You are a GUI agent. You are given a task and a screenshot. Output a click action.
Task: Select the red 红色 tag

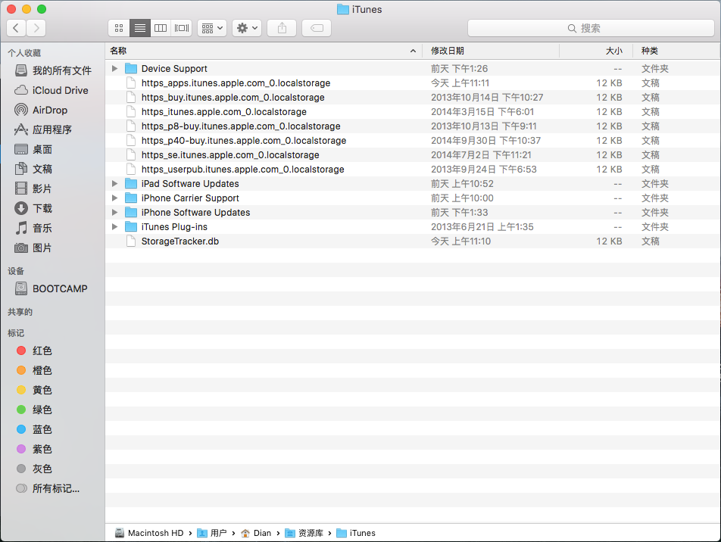pos(42,351)
